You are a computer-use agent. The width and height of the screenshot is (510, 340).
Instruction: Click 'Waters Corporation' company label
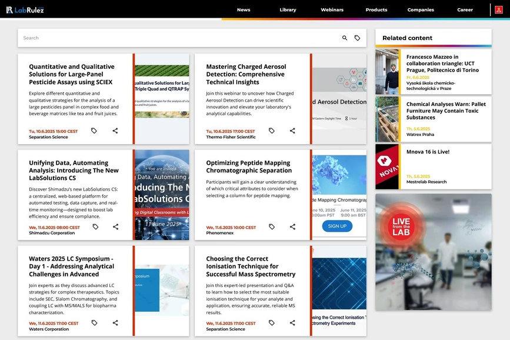click(49, 329)
